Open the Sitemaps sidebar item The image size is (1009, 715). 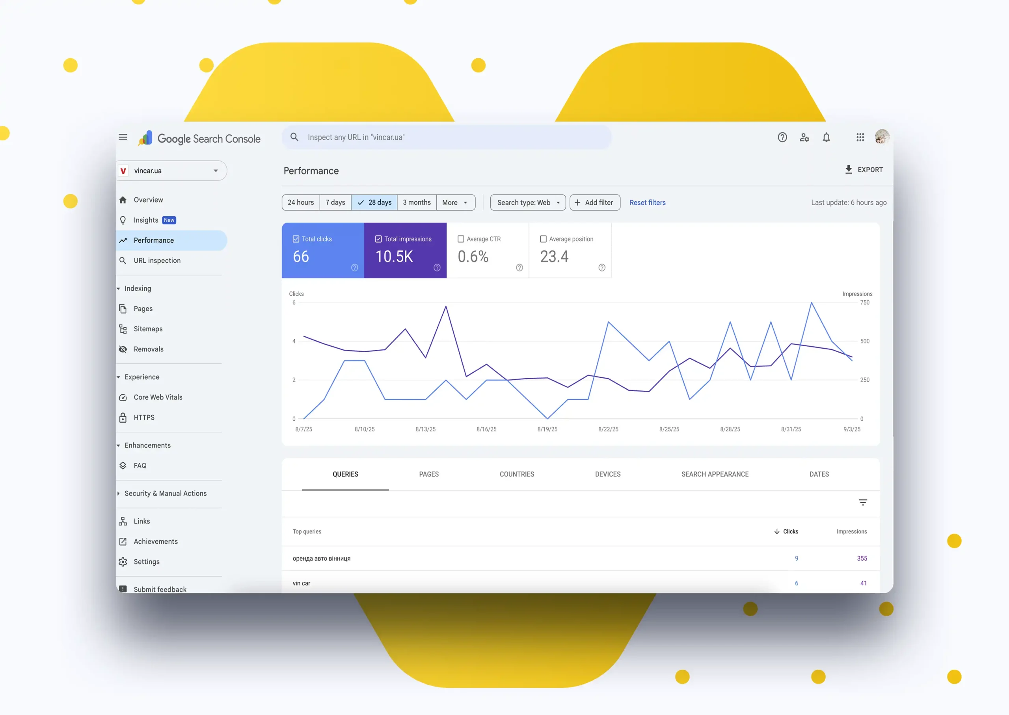tap(172, 329)
